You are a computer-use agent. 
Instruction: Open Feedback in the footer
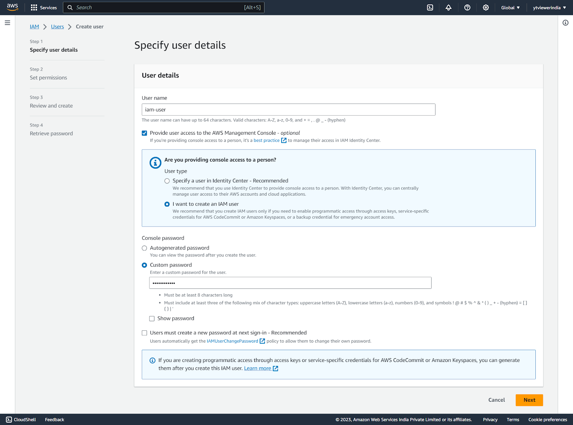tap(54, 420)
